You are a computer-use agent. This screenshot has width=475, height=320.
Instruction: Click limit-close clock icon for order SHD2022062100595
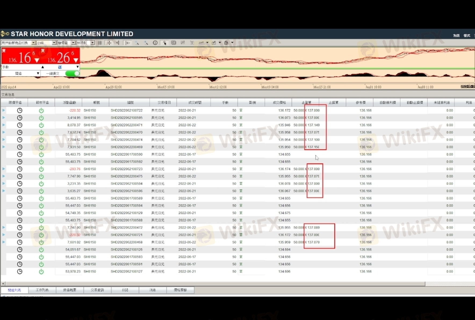(x=20, y=118)
